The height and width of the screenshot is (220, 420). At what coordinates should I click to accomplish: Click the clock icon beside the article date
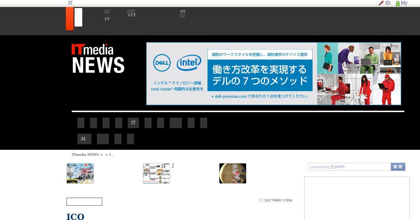(x=261, y=200)
